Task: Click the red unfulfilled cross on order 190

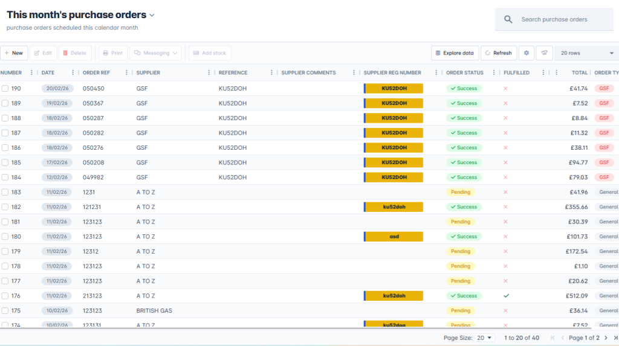Action: [x=505, y=88]
